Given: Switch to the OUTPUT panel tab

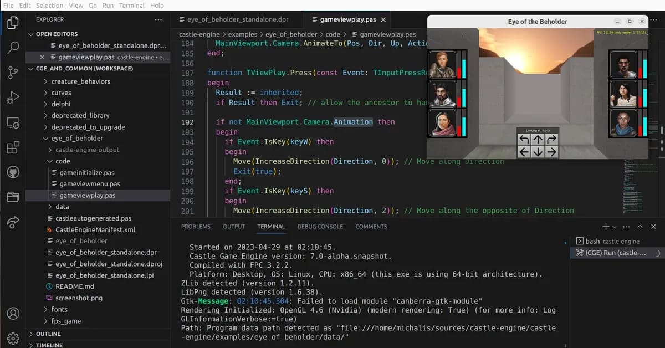Looking at the screenshot, I should coord(234,227).
